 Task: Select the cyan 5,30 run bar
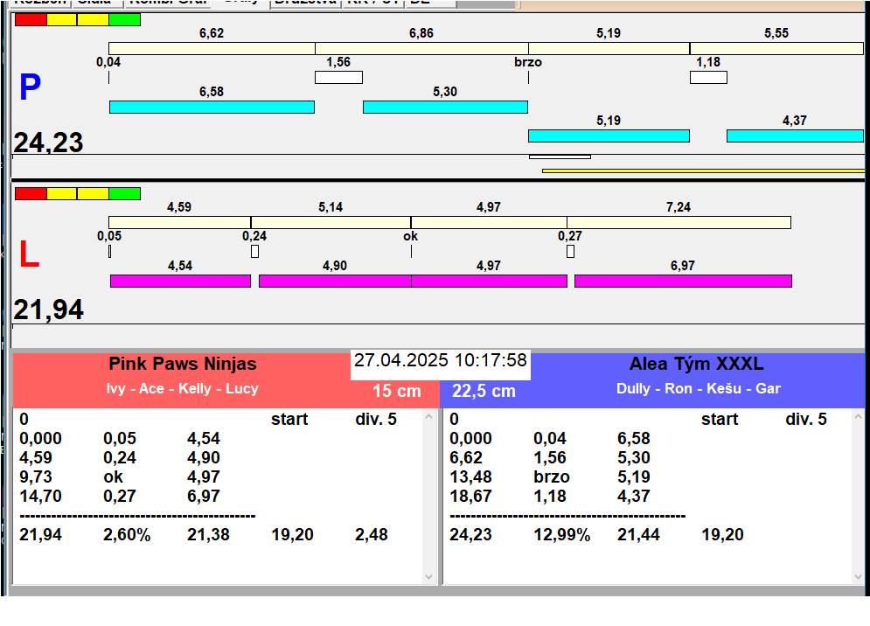pyautogui.click(x=445, y=107)
